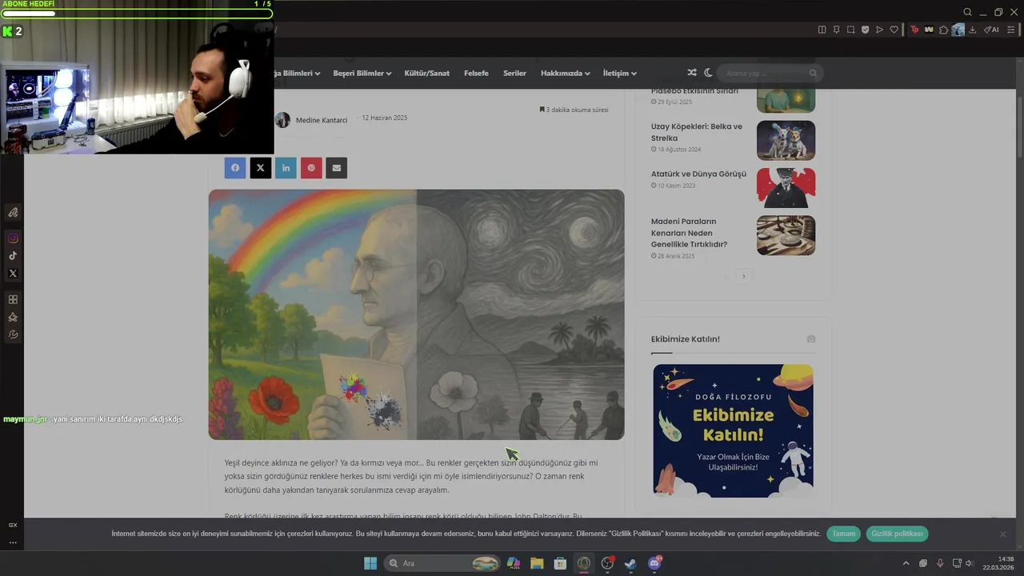Click the shield ad-blocker icon in the address bar
The height and width of the screenshot is (576, 1024).
pos(865,30)
